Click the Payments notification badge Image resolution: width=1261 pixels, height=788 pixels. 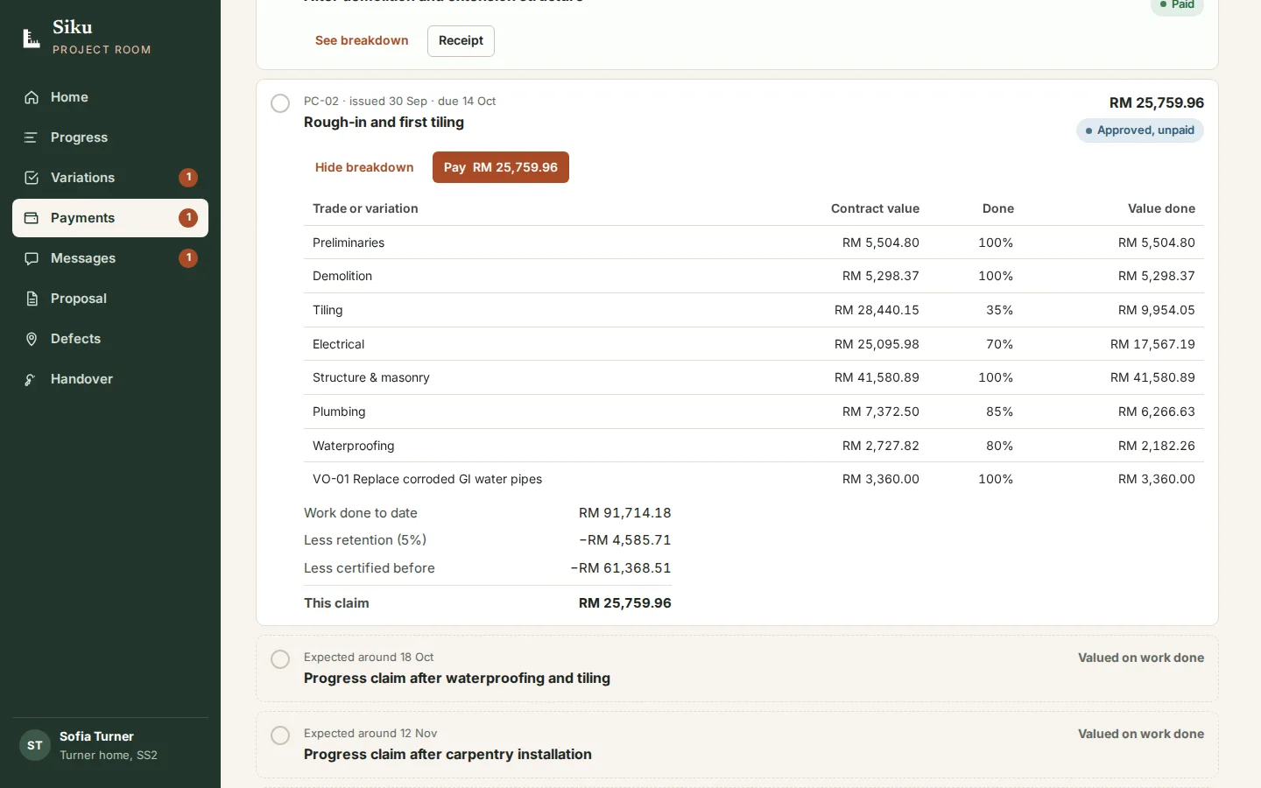188,218
